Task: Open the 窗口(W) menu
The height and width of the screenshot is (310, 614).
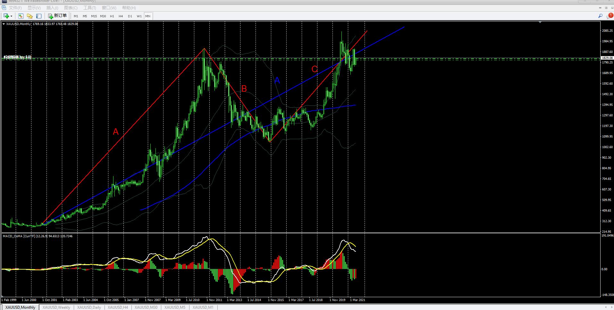Action: pos(109,8)
